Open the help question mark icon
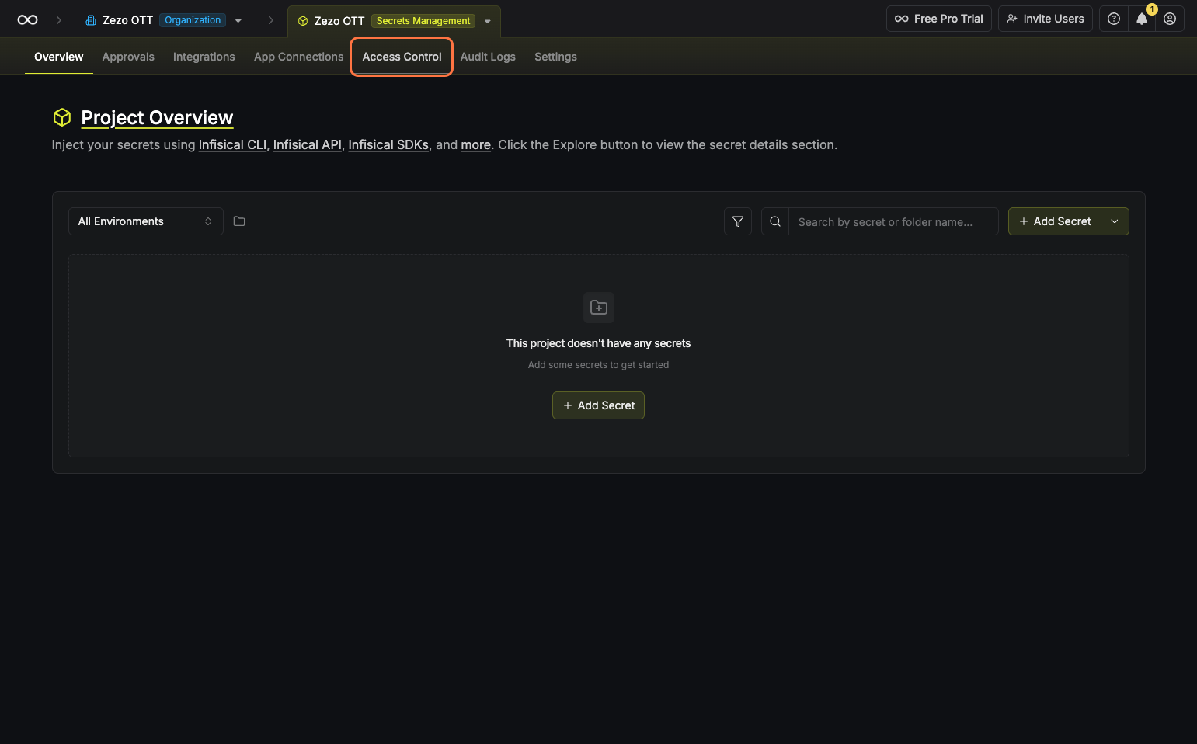 tap(1113, 19)
